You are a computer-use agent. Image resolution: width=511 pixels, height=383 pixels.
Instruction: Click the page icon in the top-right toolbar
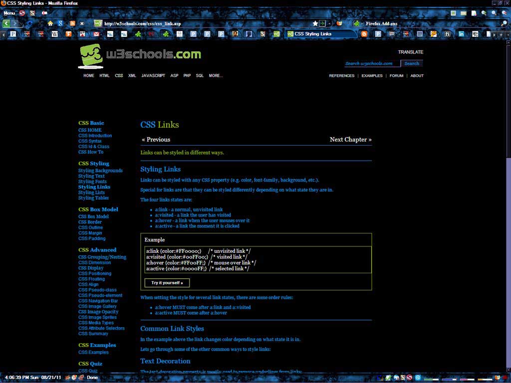[x=474, y=13]
